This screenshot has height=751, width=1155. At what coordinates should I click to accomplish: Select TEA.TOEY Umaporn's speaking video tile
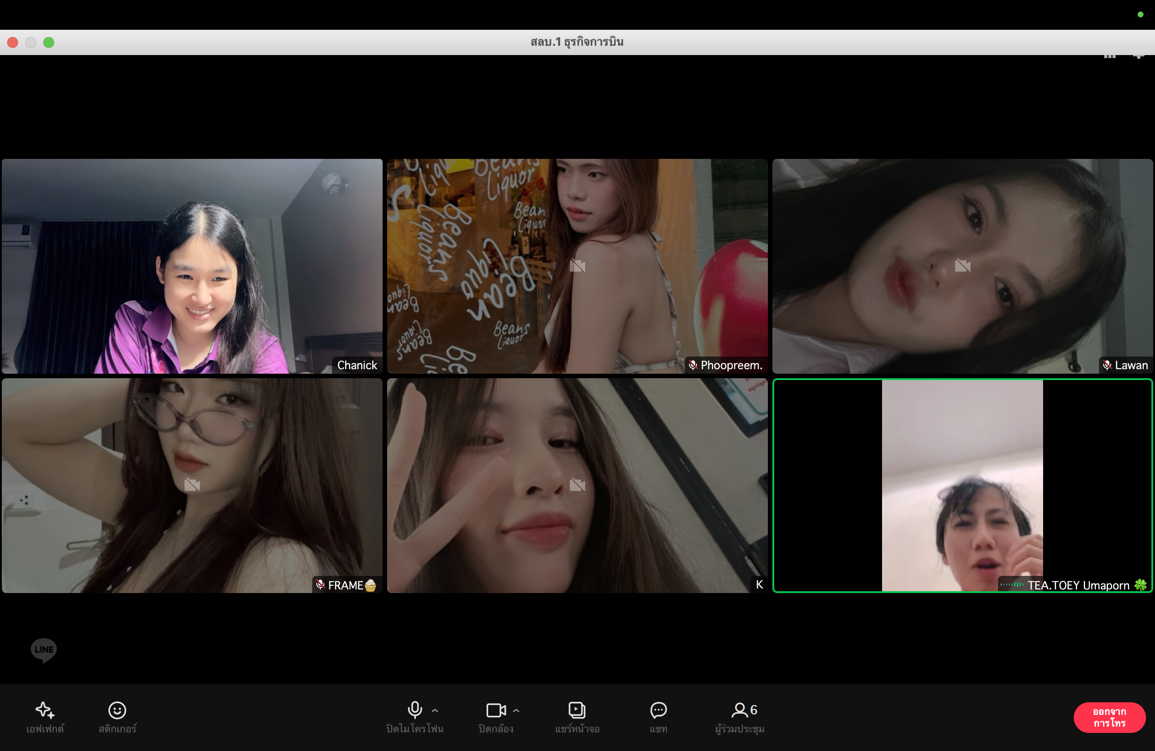point(962,486)
